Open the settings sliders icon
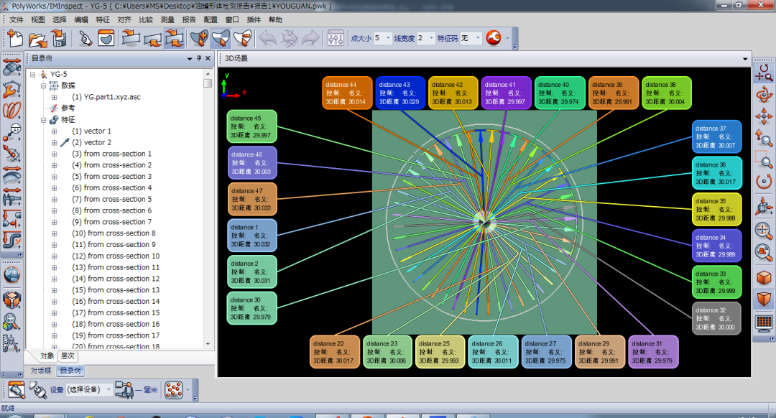Viewport: 776px width, 418px height. click(x=336, y=38)
